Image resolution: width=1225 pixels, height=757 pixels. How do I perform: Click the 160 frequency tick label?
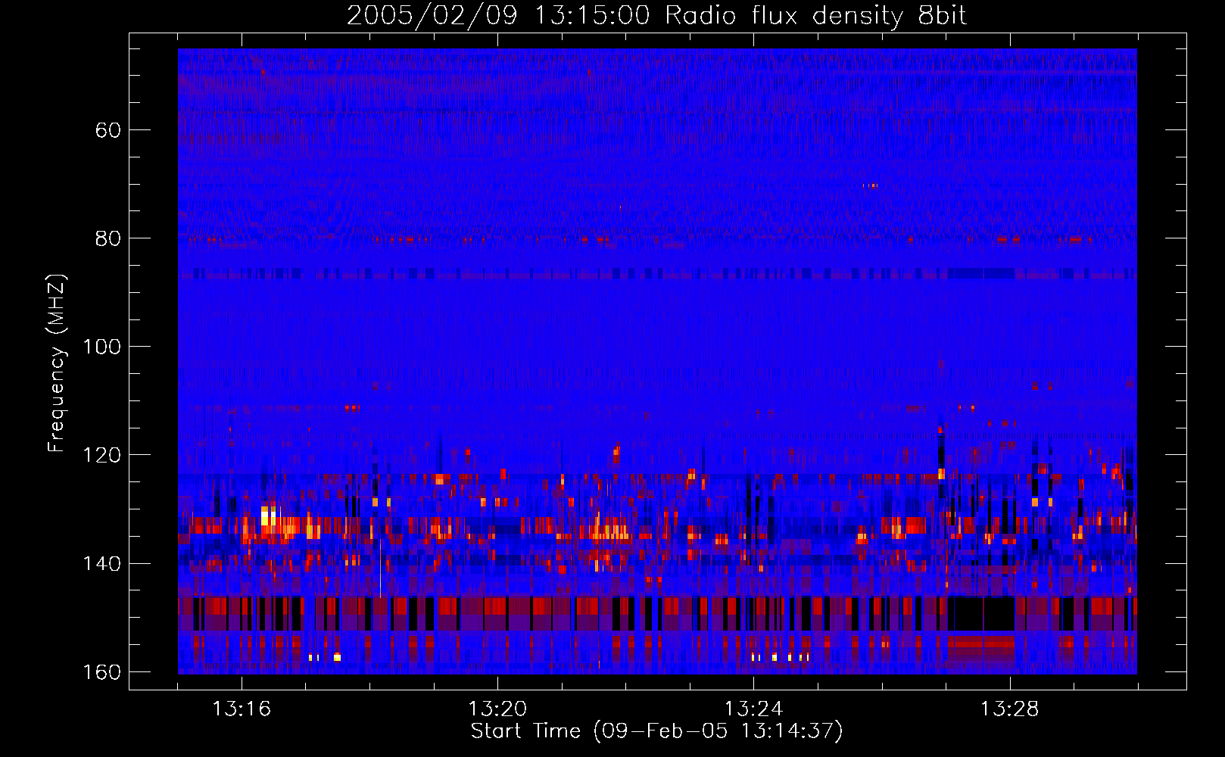click(101, 672)
